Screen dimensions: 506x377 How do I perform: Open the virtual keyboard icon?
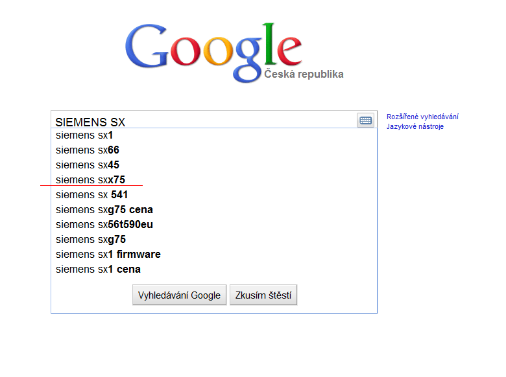[x=365, y=120]
